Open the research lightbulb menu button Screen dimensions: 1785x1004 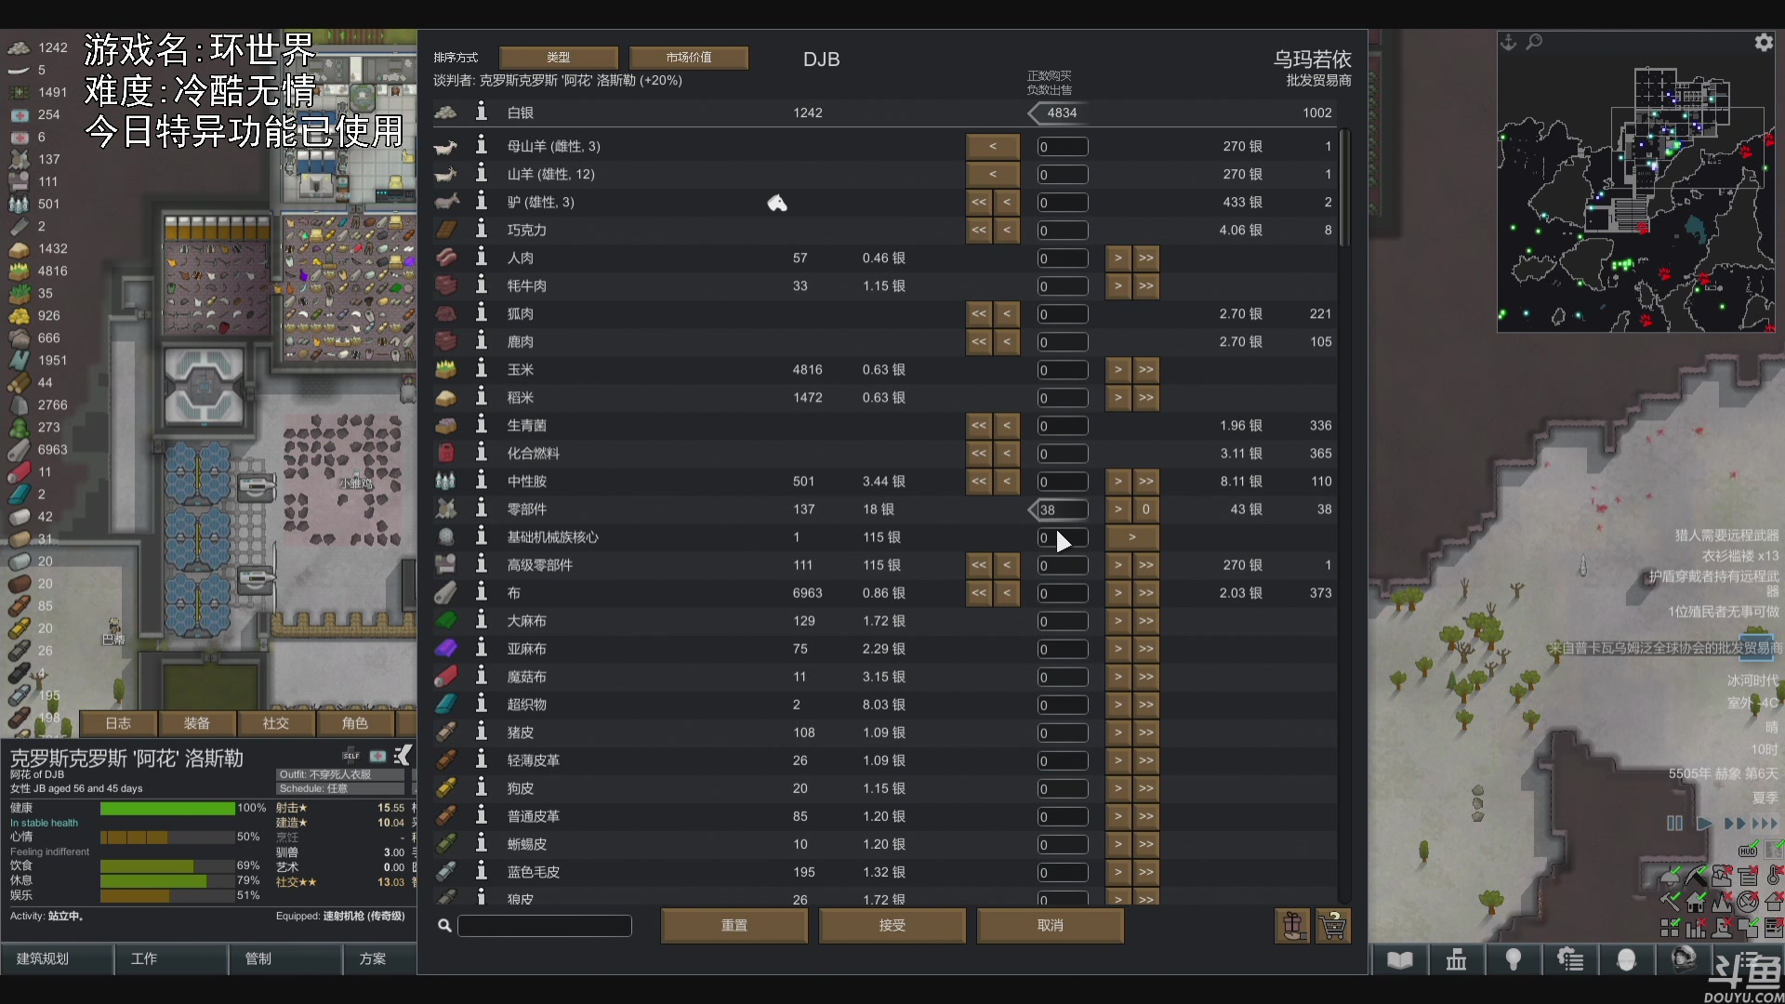coord(1514,959)
